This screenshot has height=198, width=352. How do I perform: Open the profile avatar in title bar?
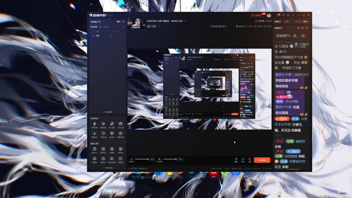269,15
